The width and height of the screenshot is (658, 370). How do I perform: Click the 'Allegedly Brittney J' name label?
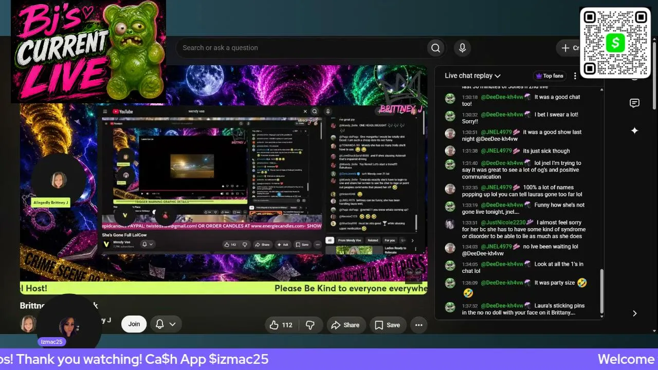(51, 202)
